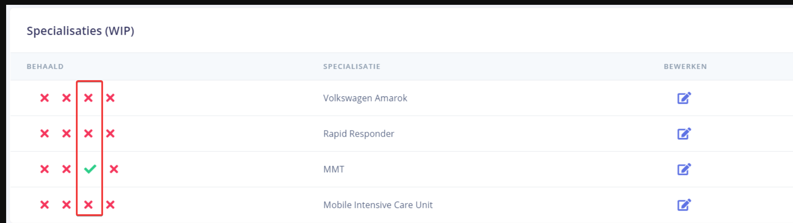Click third red cross in Mobile Intensive Care Unit row
The width and height of the screenshot is (793, 223).
[88, 205]
